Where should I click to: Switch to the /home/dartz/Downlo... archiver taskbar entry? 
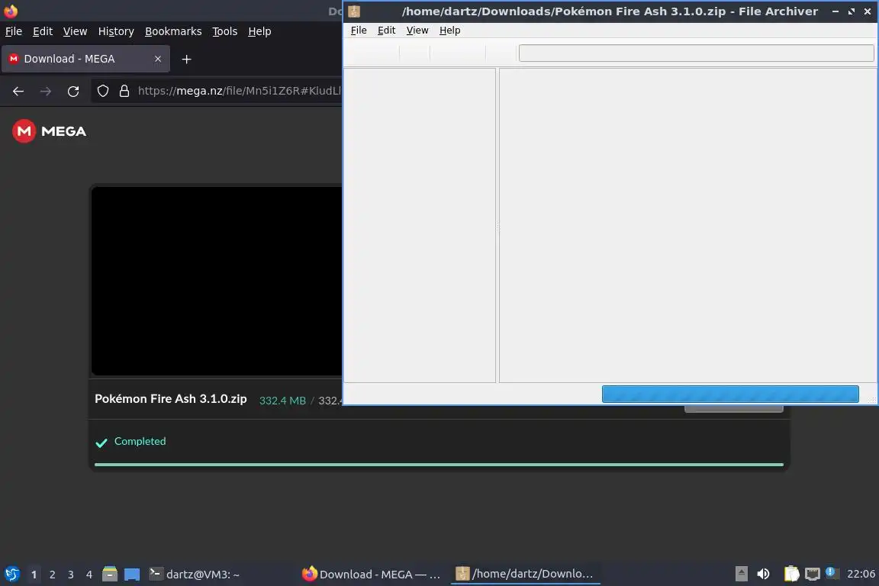point(525,574)
